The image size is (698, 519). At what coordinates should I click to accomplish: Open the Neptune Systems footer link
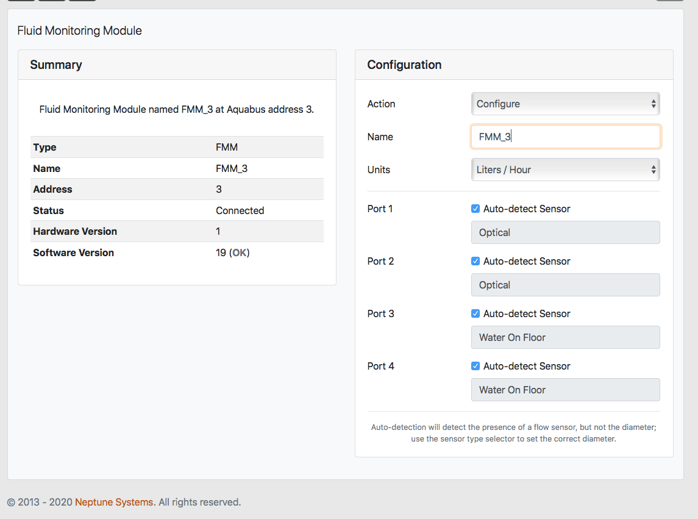[114, 503]
